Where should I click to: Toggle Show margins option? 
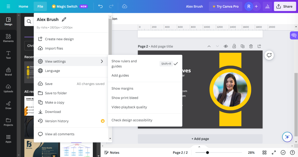145,89
